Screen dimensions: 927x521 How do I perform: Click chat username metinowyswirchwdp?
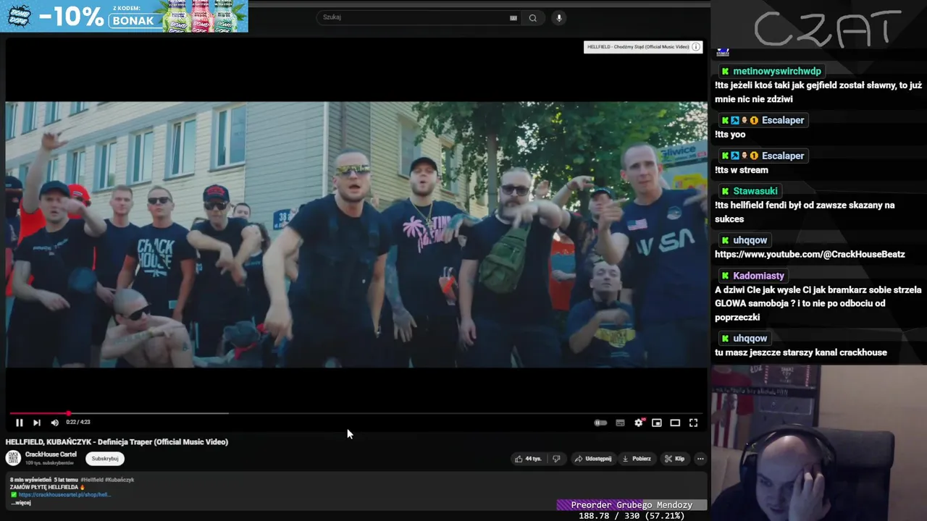[x=776, y=71]
